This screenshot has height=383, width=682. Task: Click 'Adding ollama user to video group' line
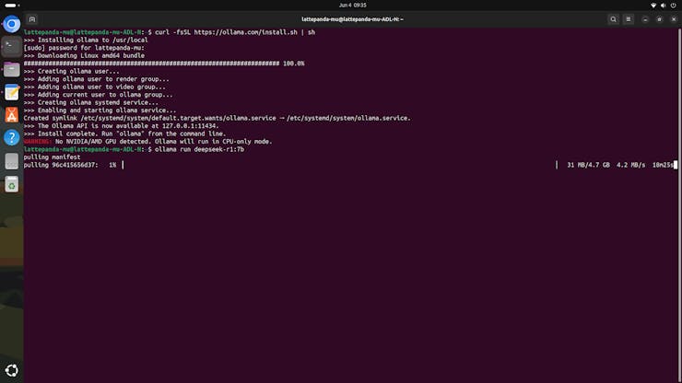[x=95, y=87]
